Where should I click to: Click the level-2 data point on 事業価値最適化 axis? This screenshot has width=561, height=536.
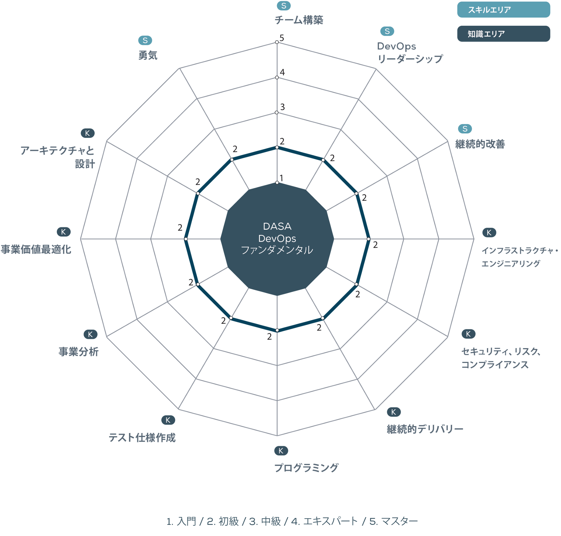[186, 239]
